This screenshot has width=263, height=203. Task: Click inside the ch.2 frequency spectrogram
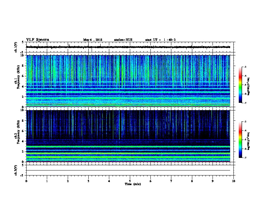128,136
